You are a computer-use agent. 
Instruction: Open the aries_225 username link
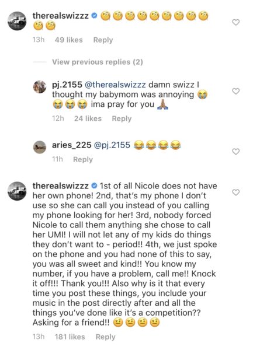click(x=71, y=145)
